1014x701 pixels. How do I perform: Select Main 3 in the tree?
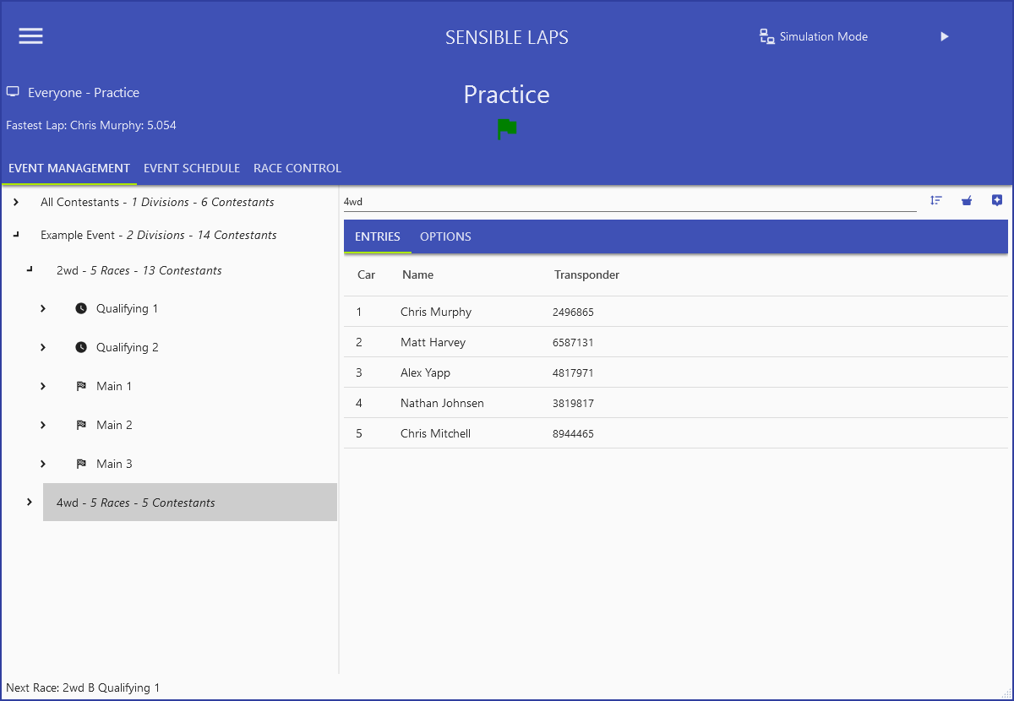click(114, 464)
